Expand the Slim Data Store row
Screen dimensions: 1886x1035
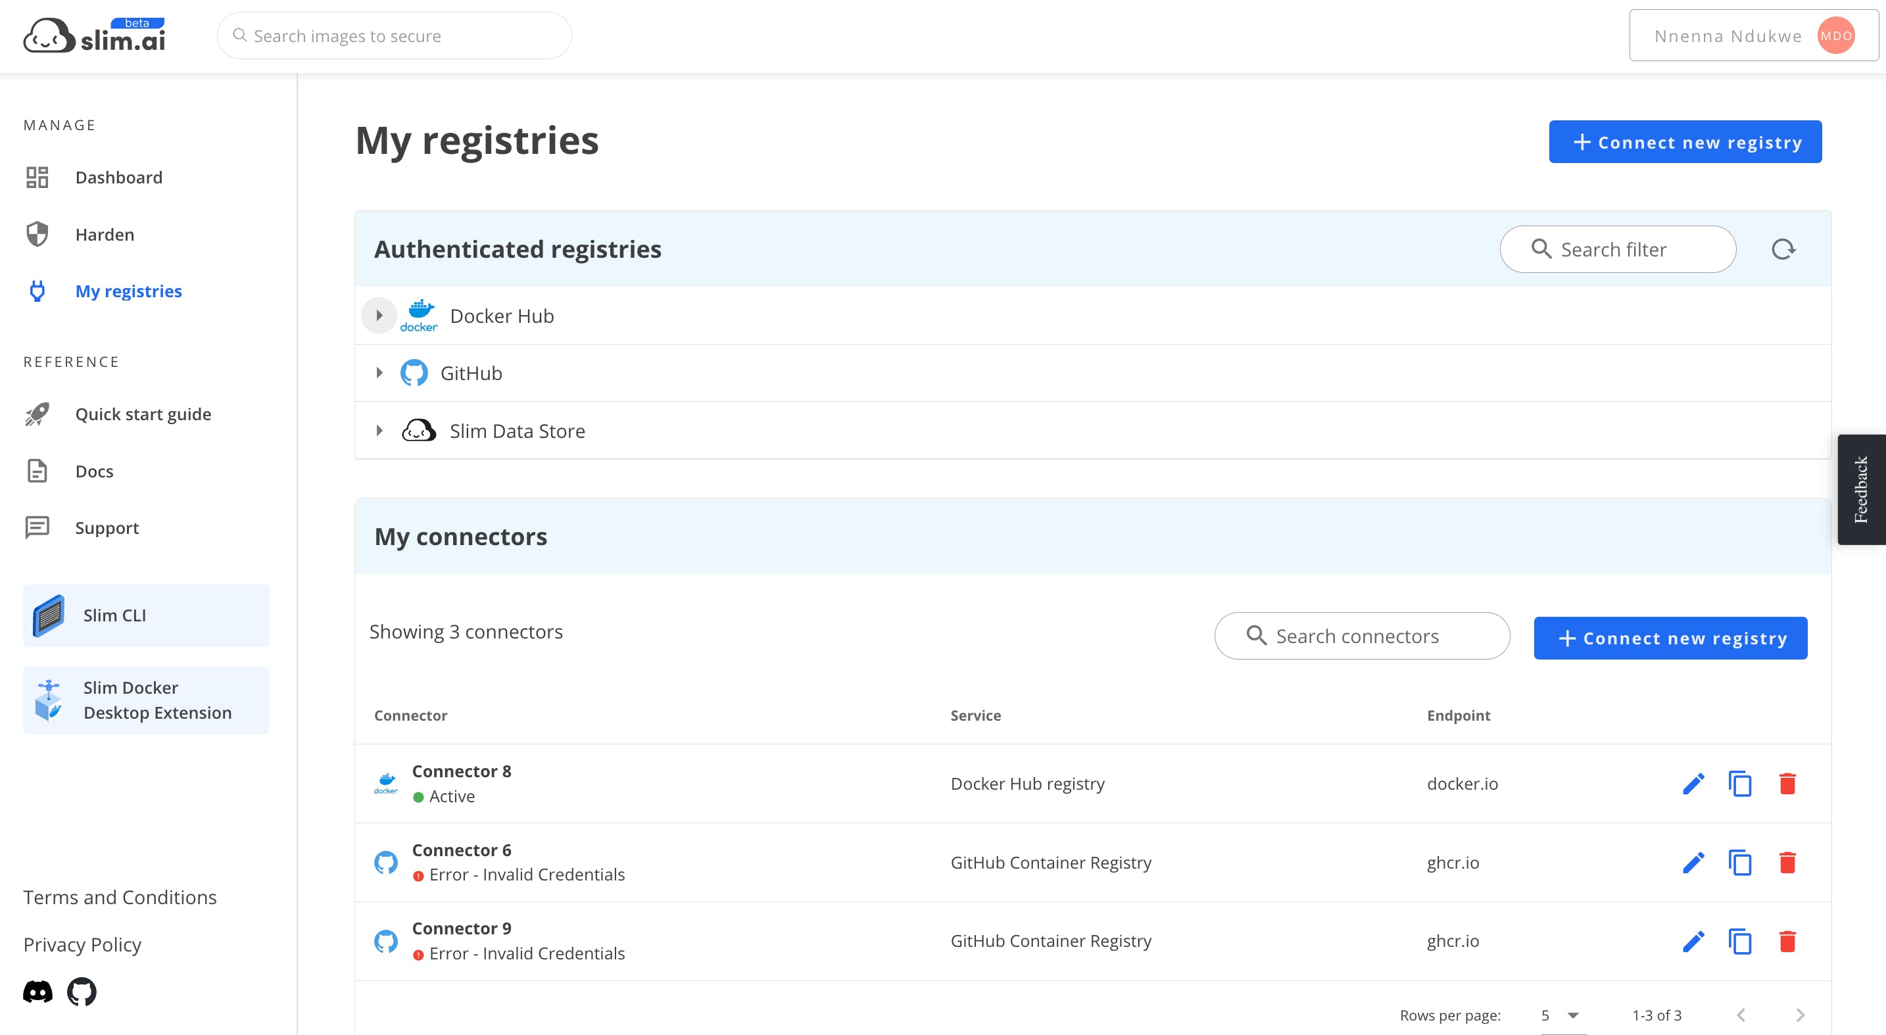click(x=379, y=431)
